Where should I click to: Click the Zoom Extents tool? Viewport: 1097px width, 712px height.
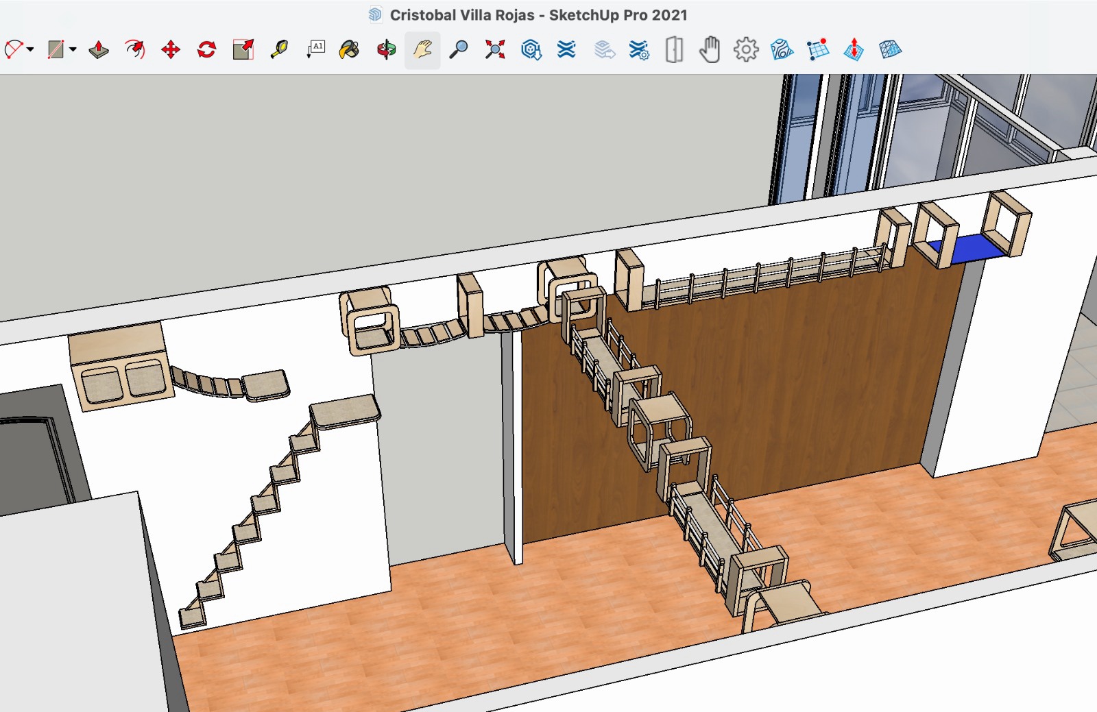[494, 49]
